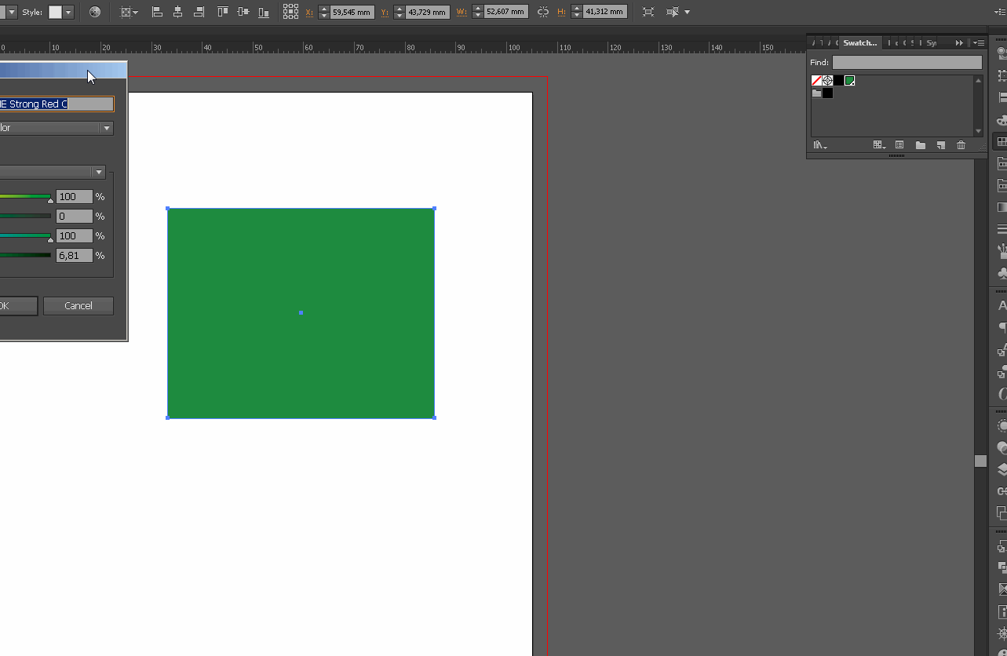This screenshot has height=656, width=1007.
Task: Click the Swatch Options icon
Action: (x=899, y=145)
